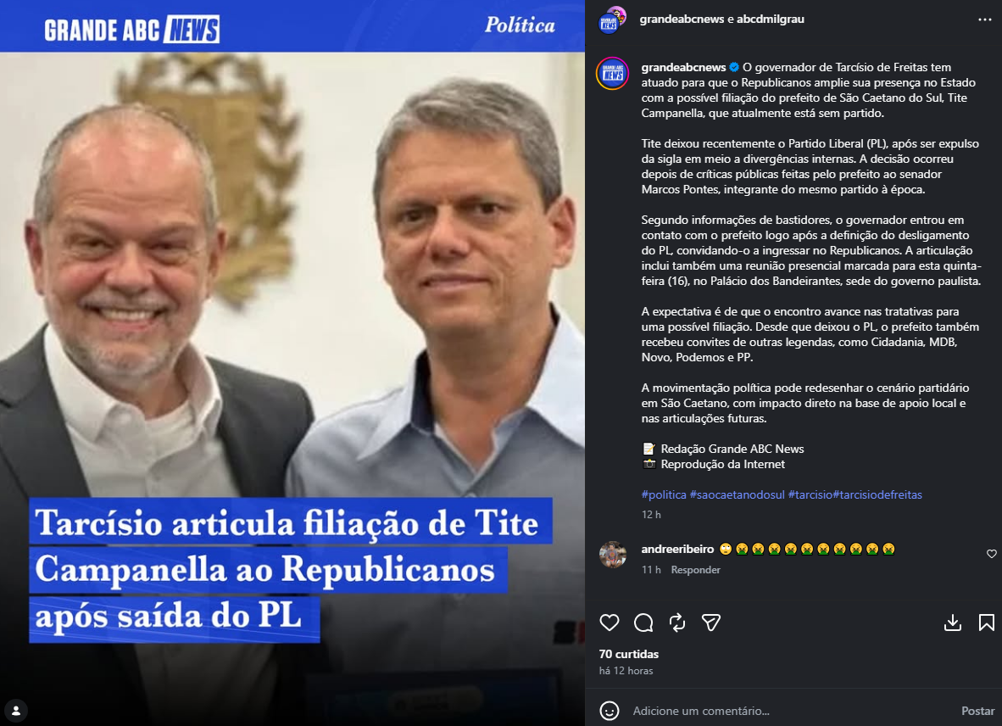This screenshot has height=726, width=1002.
Task: Open grandeabcnews profile avatar in caption
Action: (x=612, y=74)
